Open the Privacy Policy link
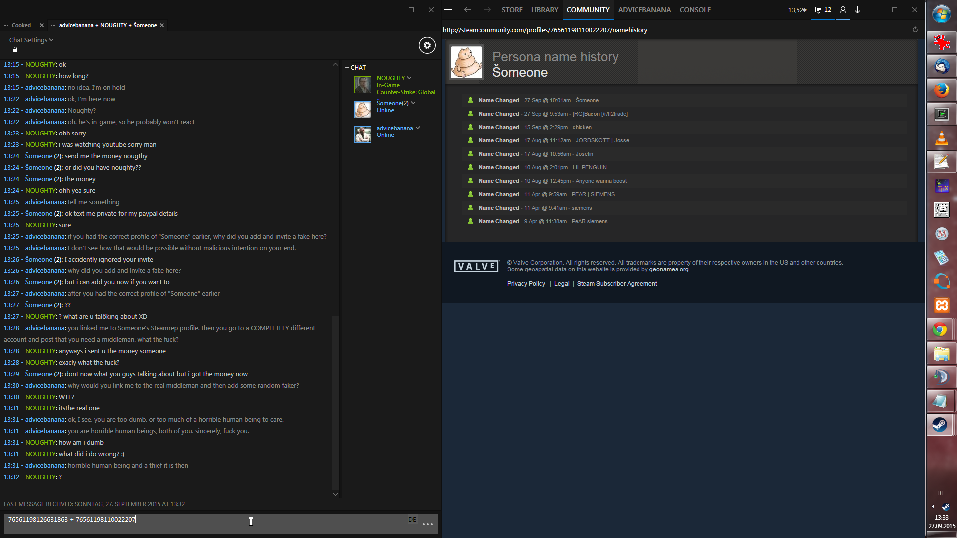 click(526, 284)
